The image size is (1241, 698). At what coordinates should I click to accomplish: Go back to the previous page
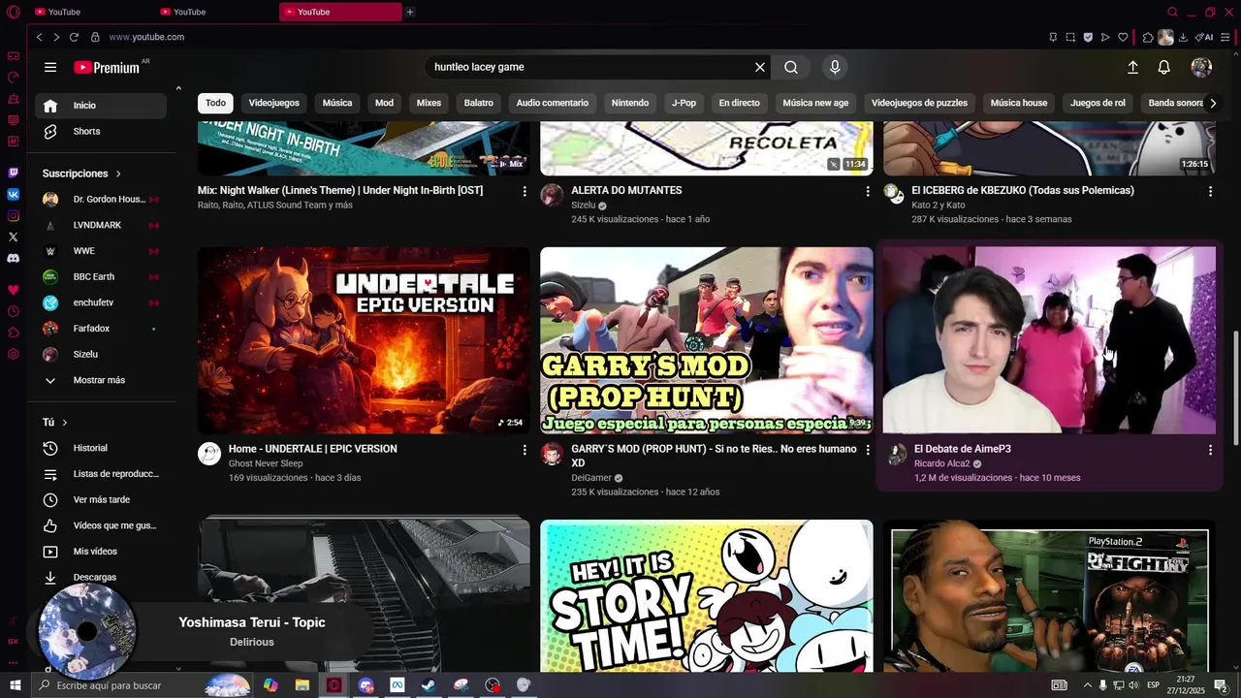(39, 37)
